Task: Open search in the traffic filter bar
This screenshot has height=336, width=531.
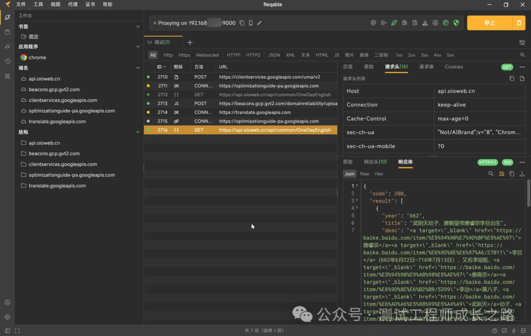Action: pyautogui.click(x=523, y=55)
